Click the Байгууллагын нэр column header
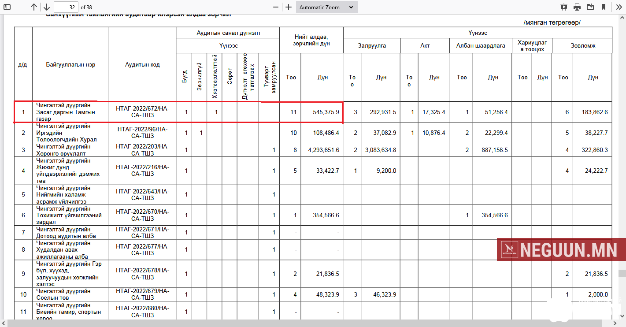The image size is (626, 327). (70, 64)
